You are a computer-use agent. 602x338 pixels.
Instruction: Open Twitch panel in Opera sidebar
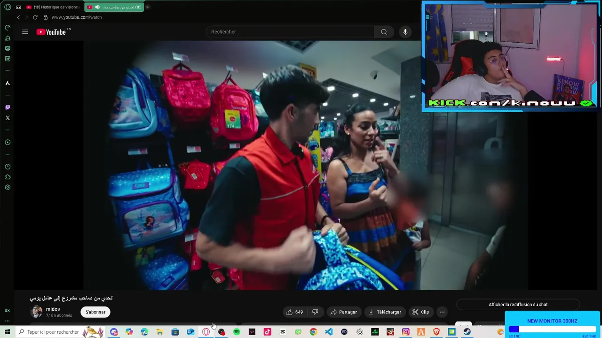(8, 108)
